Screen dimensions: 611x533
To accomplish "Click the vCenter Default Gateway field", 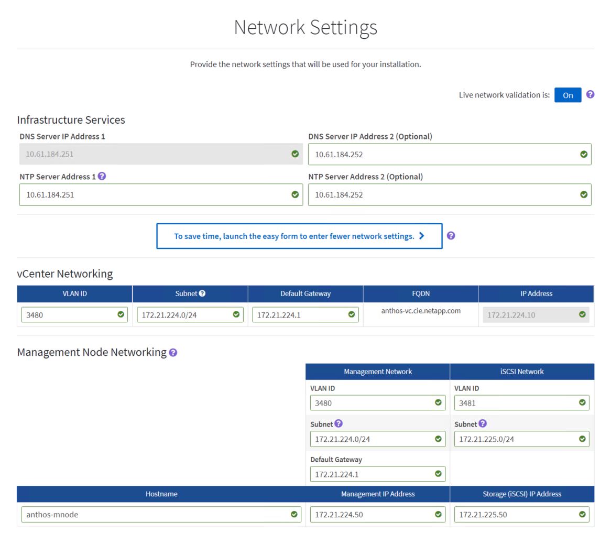I will point(299,315).
